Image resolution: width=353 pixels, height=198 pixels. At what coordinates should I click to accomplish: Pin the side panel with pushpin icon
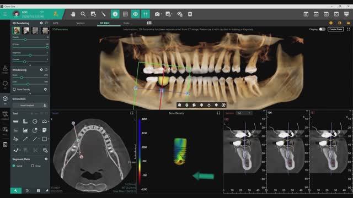pyautogui.click(x=47, y=191)
